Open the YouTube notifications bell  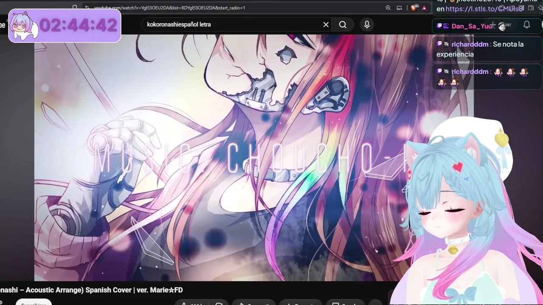click(526, 25)
